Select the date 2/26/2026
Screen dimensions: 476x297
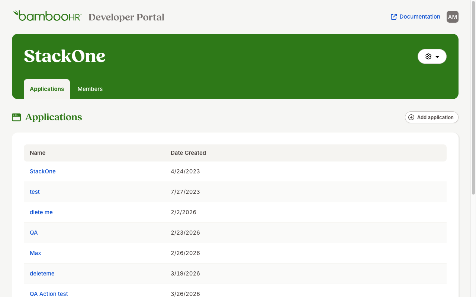(185, 253)
